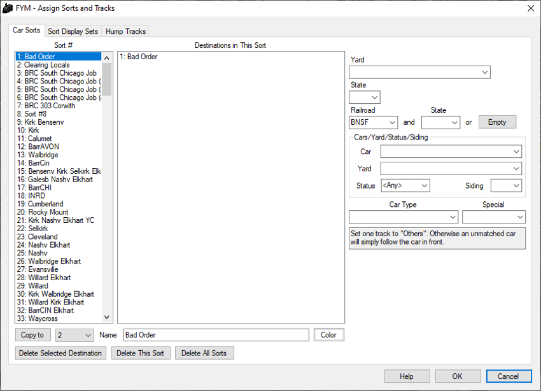Select sort 32: BarrCIN Elkhart
The image size is (541, 391).
[59, 310]
